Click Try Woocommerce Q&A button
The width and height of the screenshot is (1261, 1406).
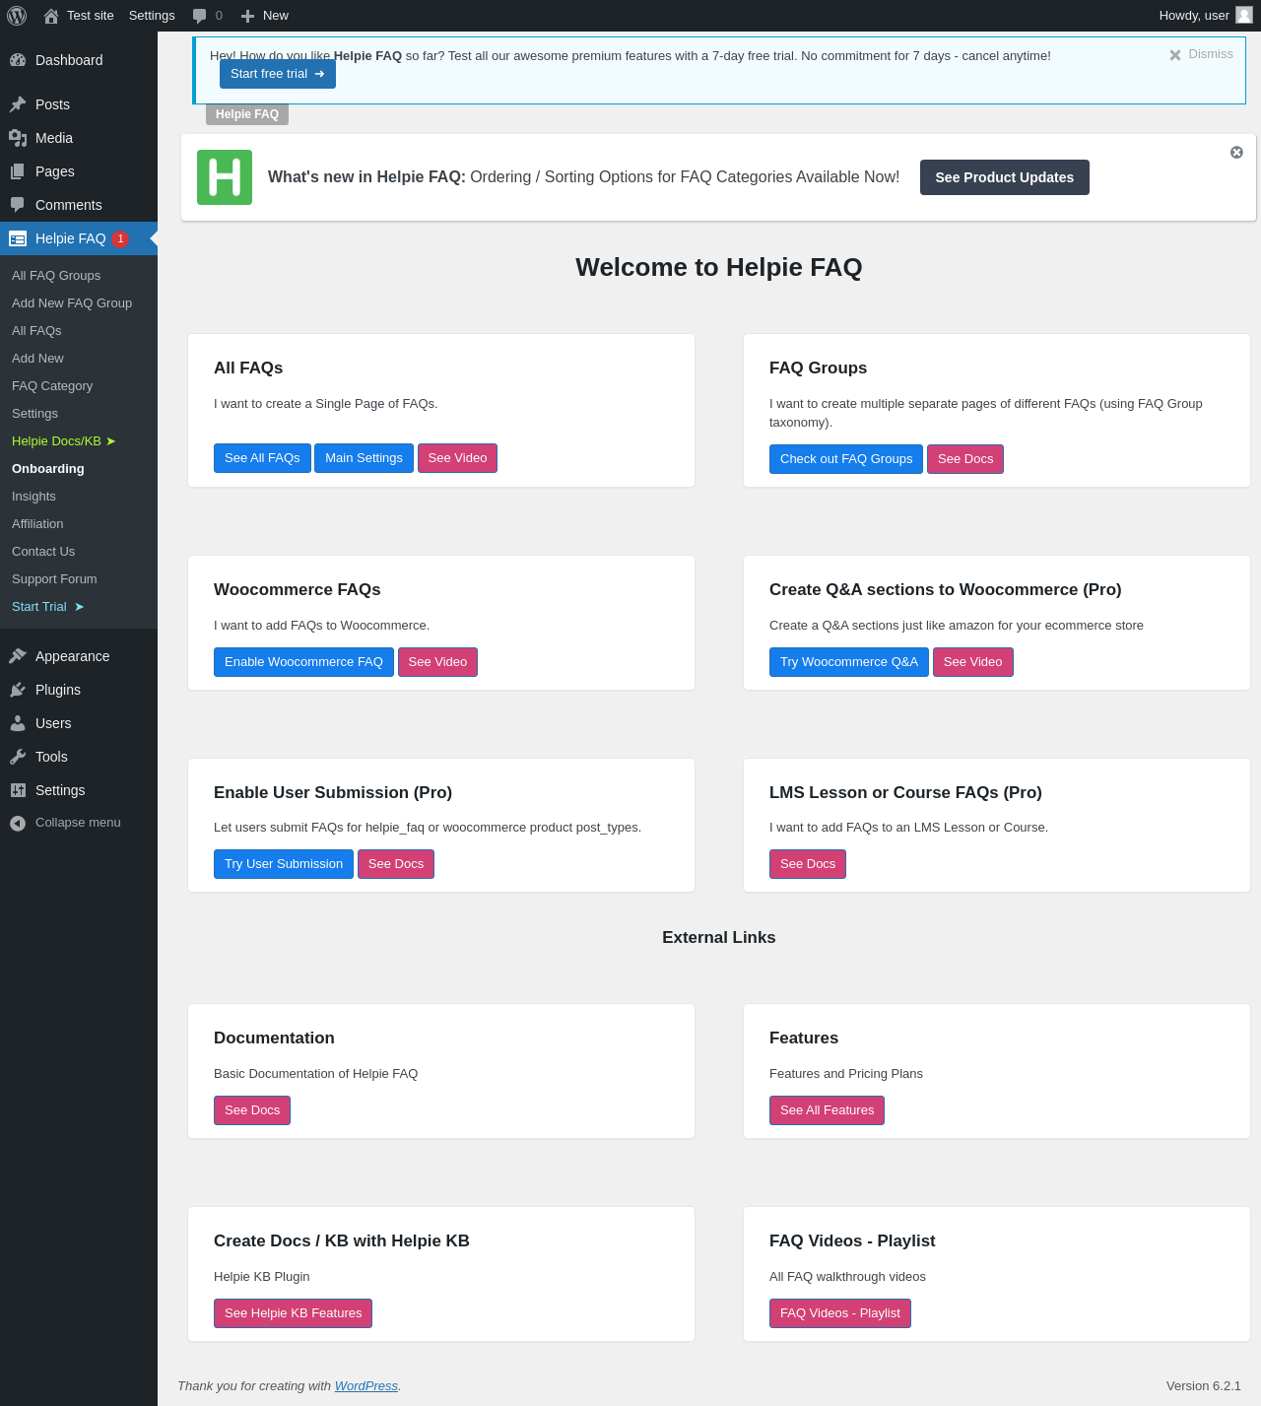click(849, 662)
